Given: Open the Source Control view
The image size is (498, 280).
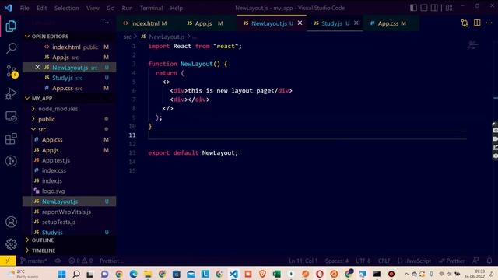Looking at the screenshot, I should (x=12, y=72).
